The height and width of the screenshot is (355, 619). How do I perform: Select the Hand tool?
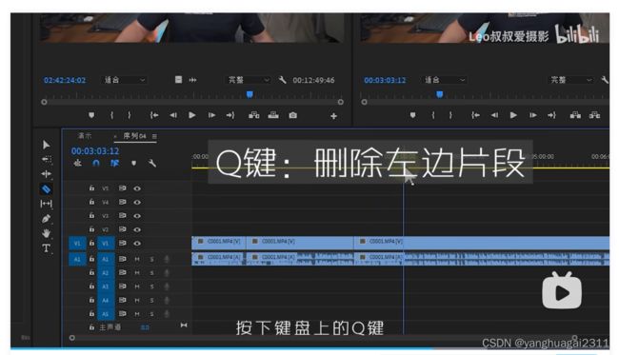(x=47, y=233)
